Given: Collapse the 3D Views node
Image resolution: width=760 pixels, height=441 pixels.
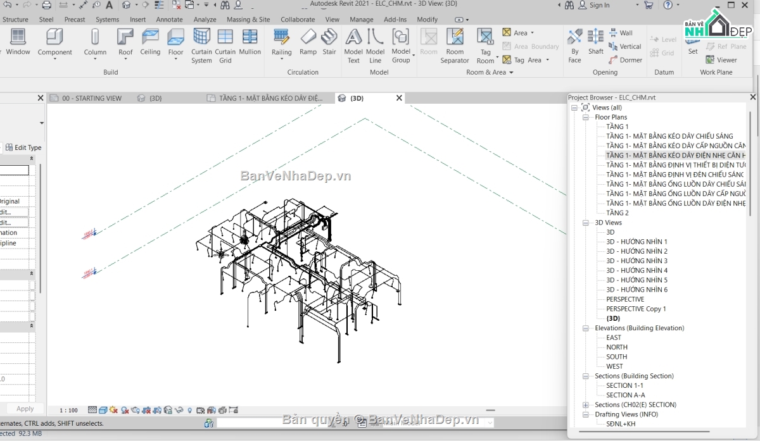Looking at the screenshot, I should 585,223.
